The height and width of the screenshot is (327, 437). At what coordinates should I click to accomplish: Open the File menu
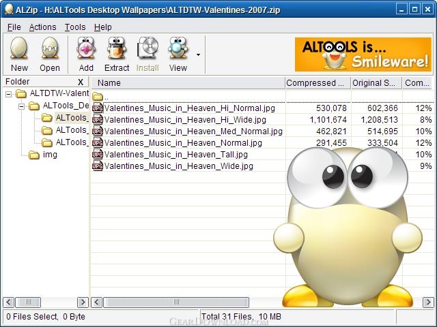(14, 27)
